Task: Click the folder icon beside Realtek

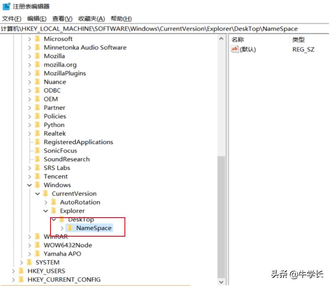Action: (38, 133)
